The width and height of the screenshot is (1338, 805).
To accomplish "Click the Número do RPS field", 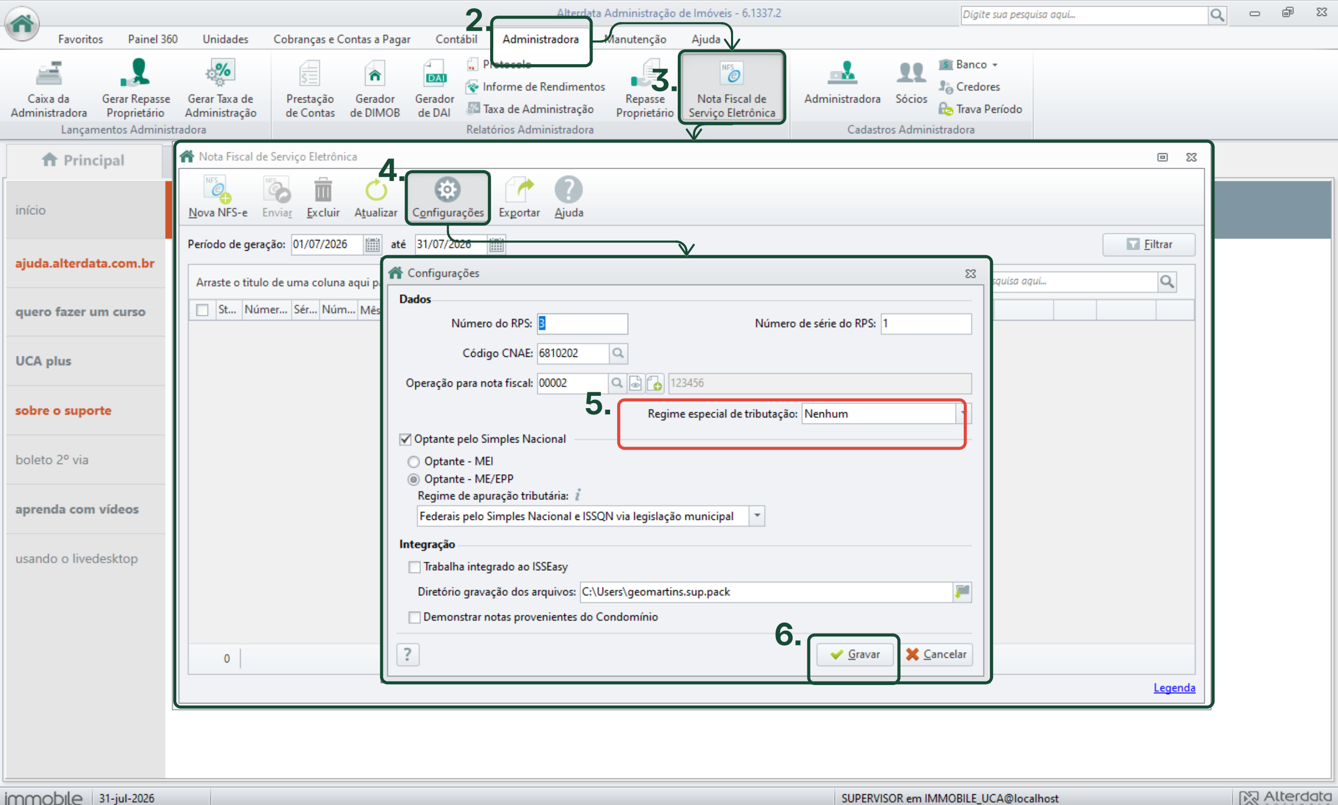I will 582,324.
